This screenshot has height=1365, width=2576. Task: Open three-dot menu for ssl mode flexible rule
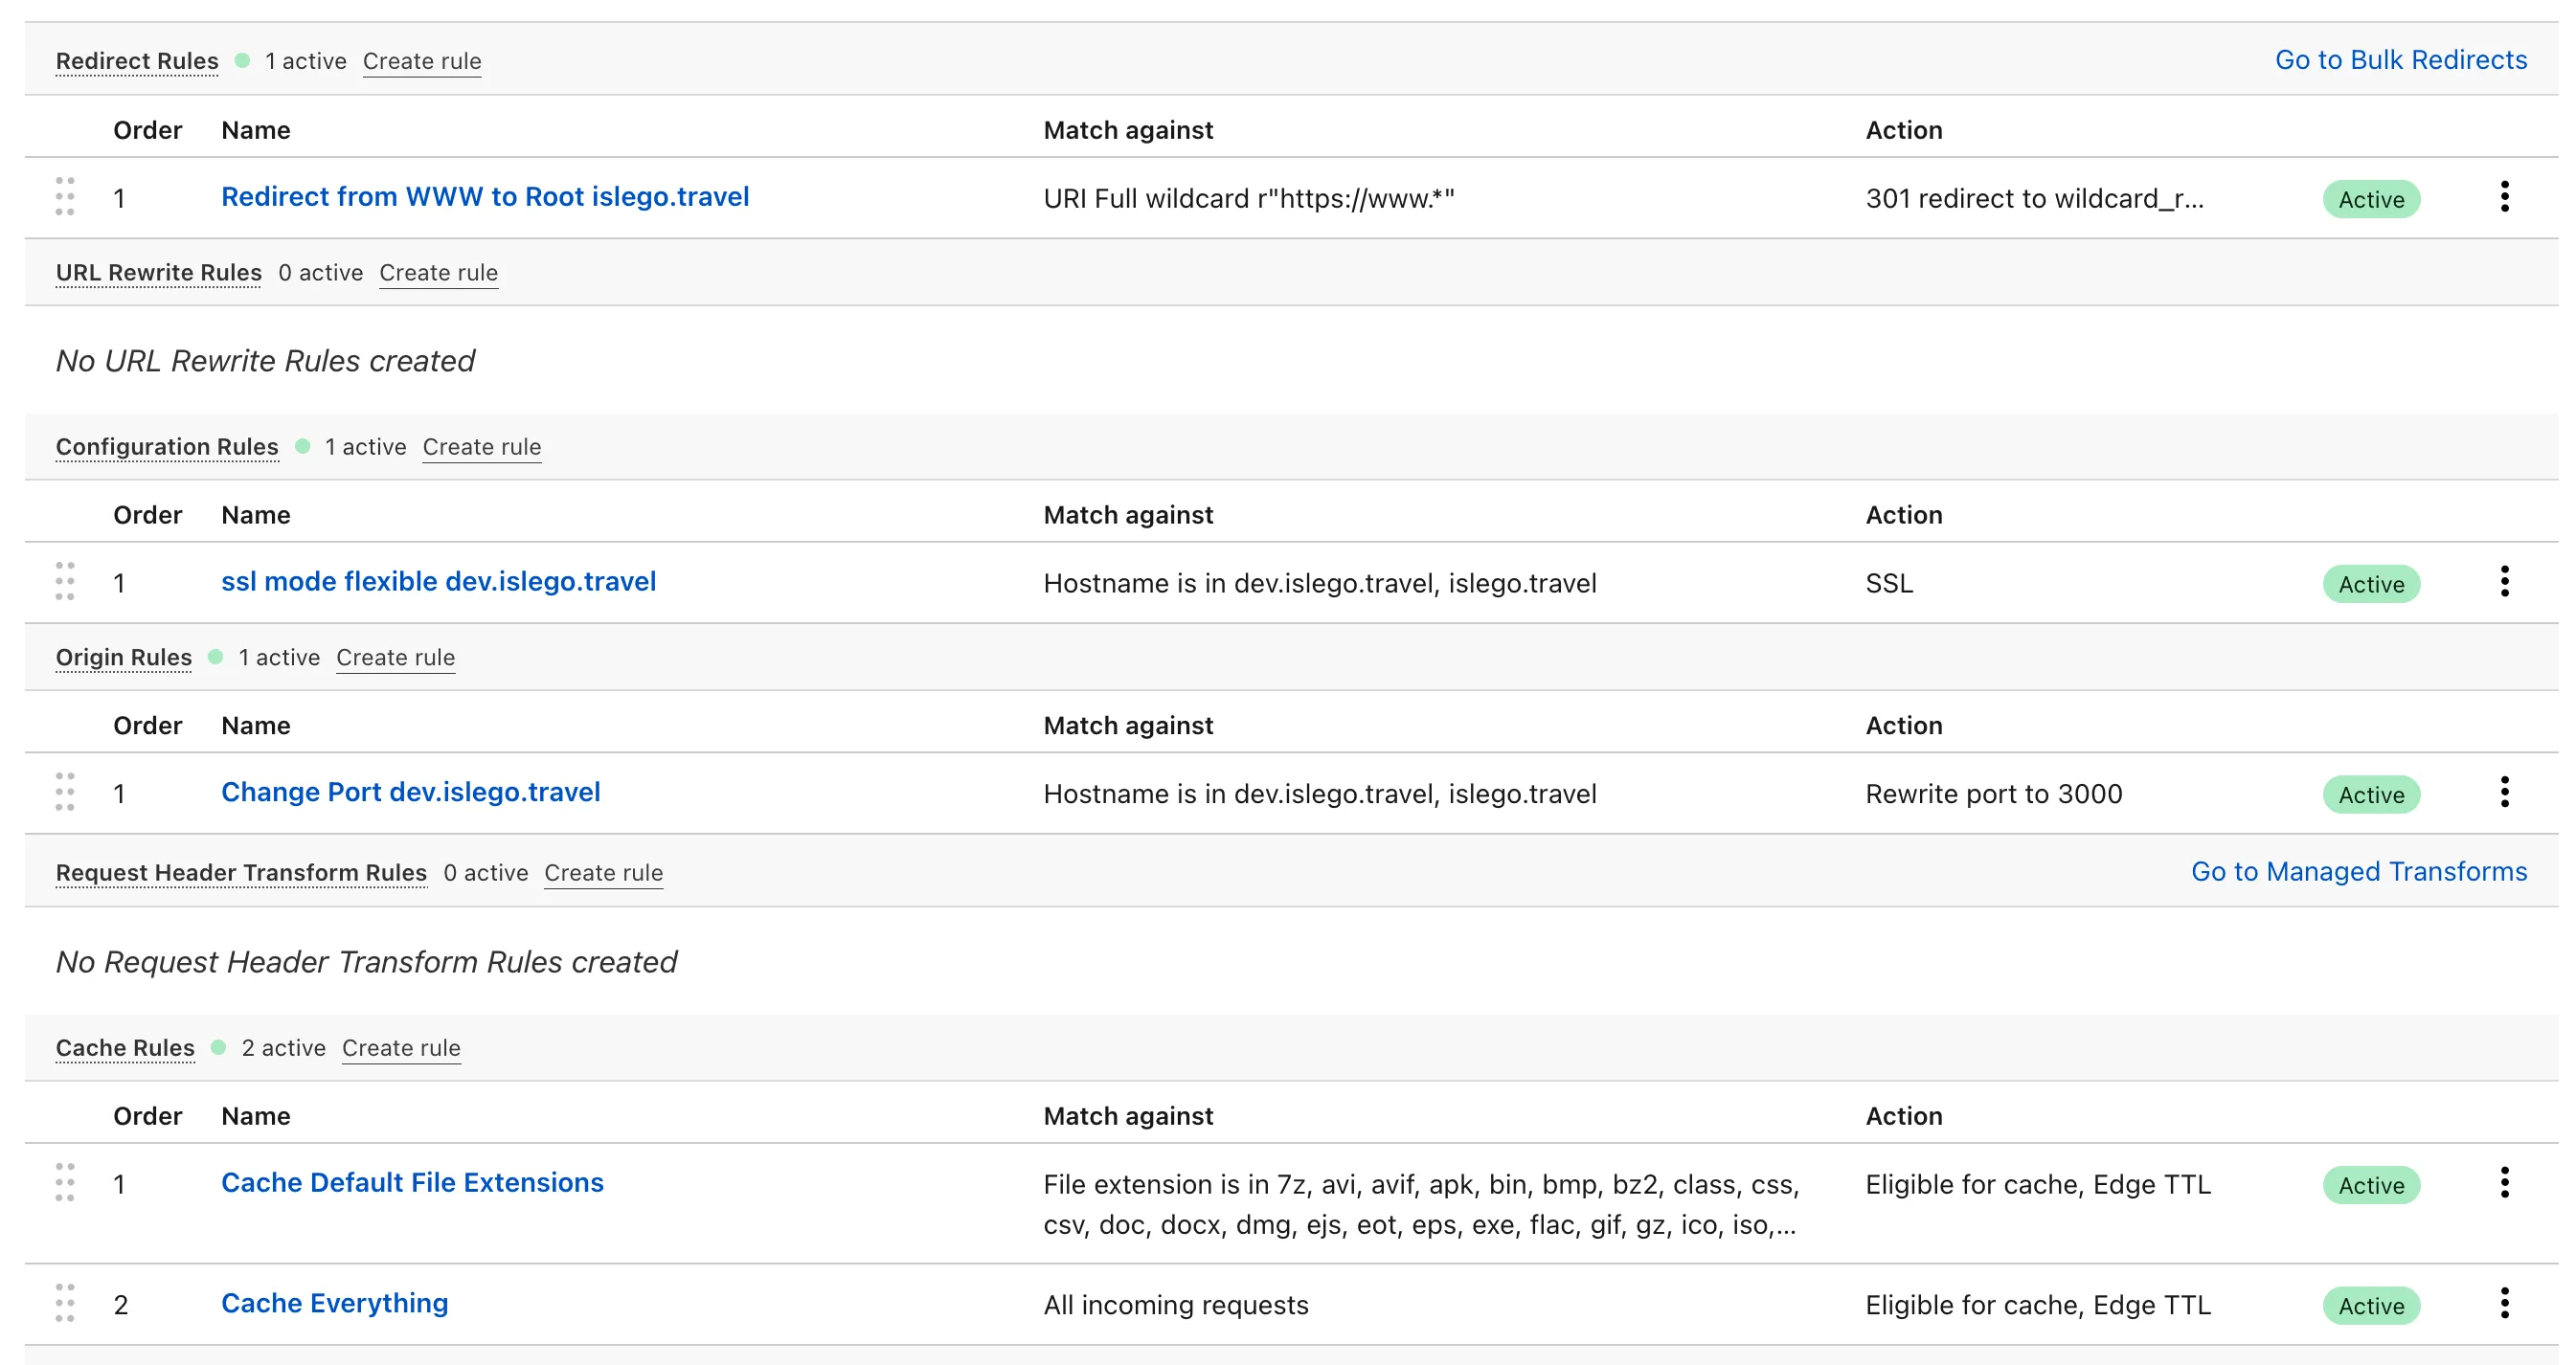tap(2504, 582)
